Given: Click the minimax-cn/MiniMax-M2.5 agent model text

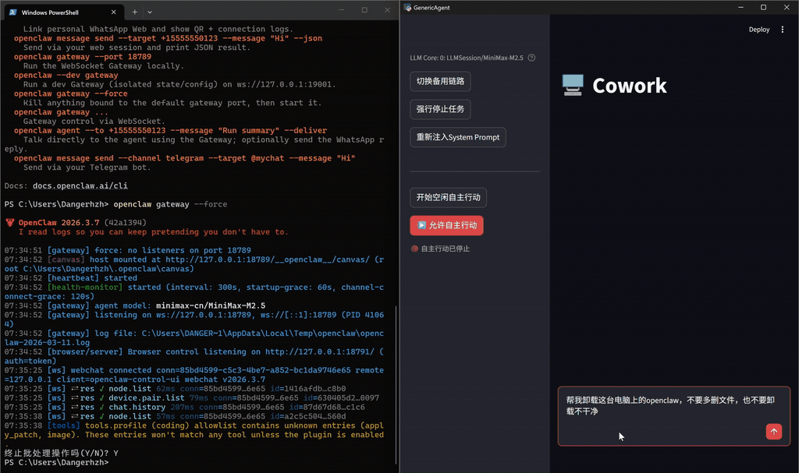Looking at the screenshot, I should (x=211, y=305).
